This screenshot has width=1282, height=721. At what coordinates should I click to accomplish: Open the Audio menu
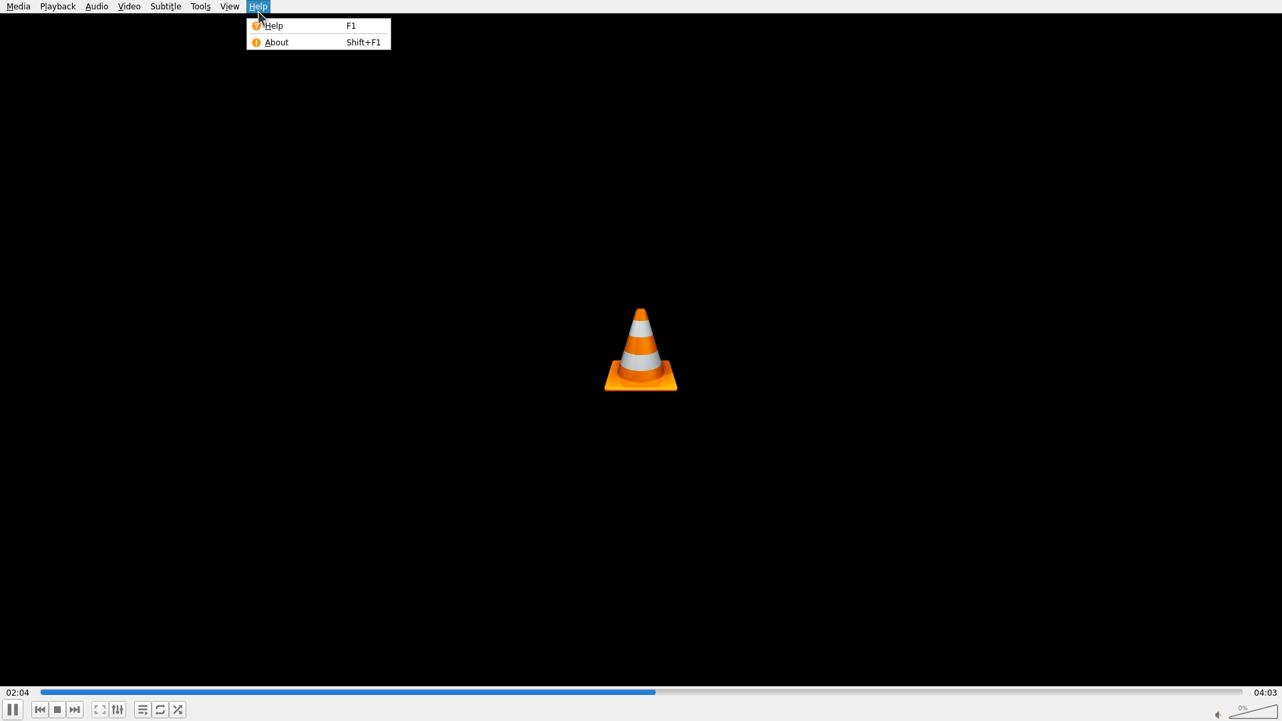[97, 7]
